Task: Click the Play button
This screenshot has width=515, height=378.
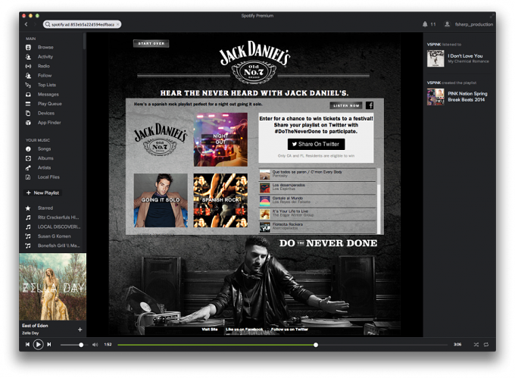Action: 38,345
